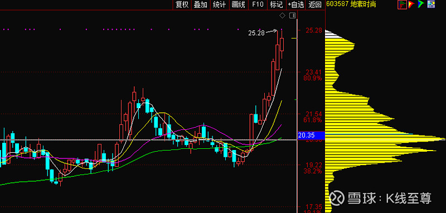Activate the 画线 drawing tool
This screenshot has width=446, height=213.
click(x=239, y=4)
